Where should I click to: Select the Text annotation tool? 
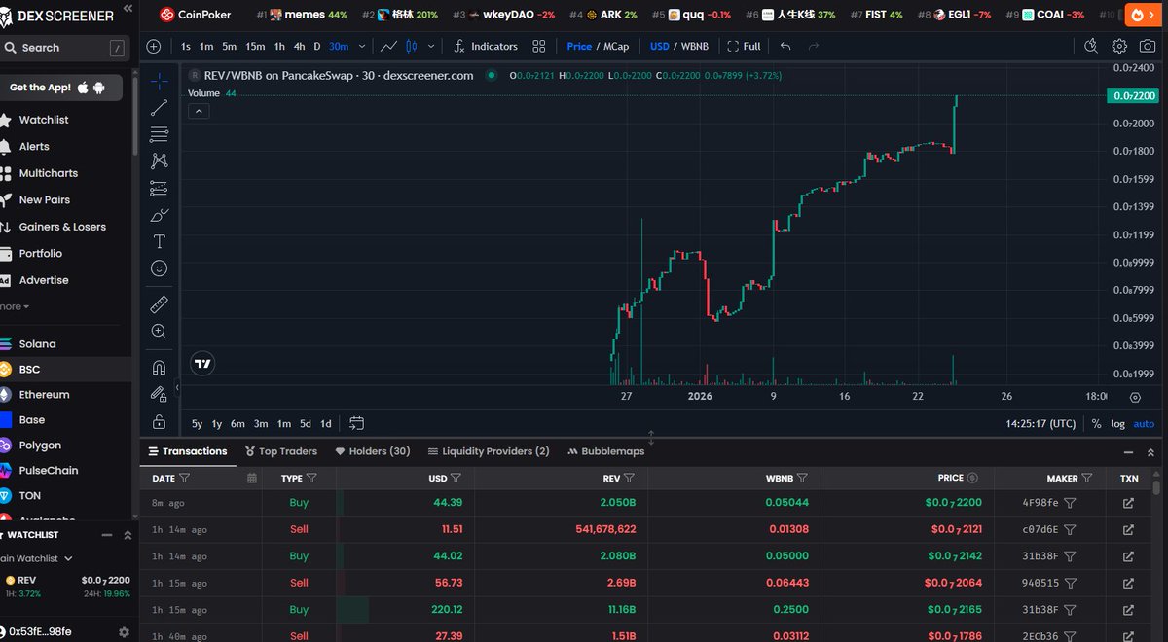pyautogui.click(x=159, y=241)
